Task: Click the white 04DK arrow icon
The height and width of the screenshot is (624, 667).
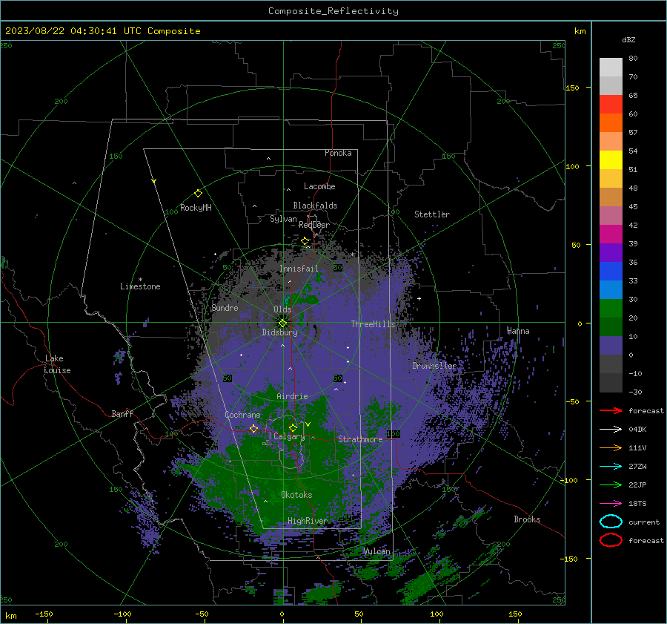Action: tap(611, 429)
